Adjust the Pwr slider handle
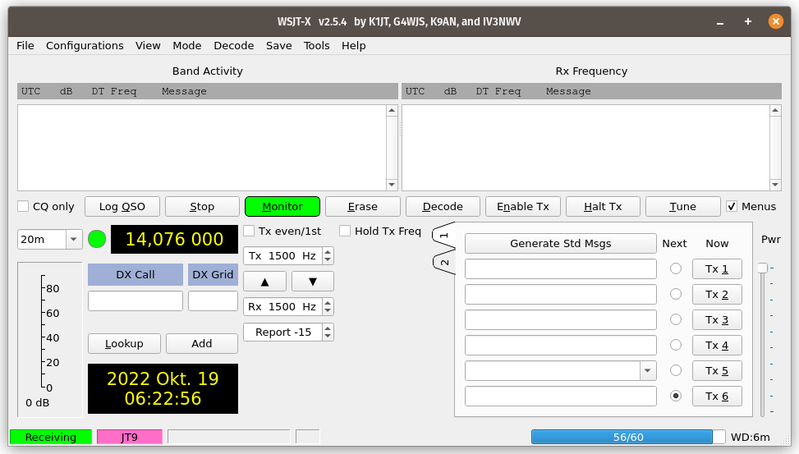 pos(762,268)
